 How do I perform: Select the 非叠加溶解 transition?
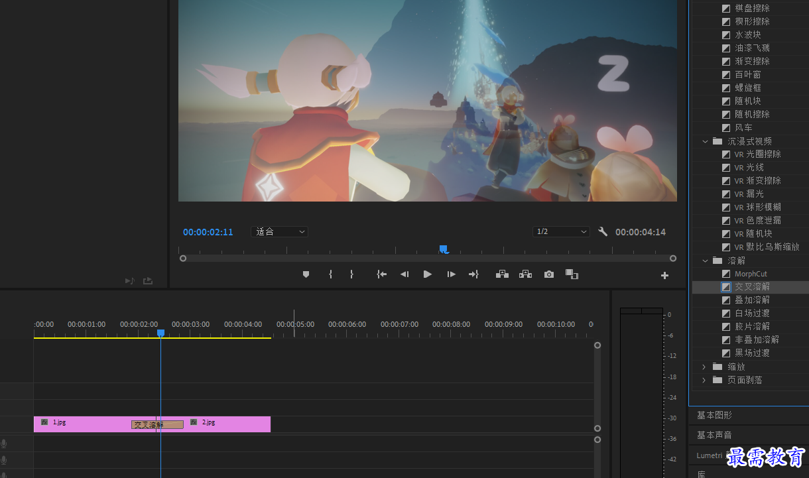[x=757, y=340]
